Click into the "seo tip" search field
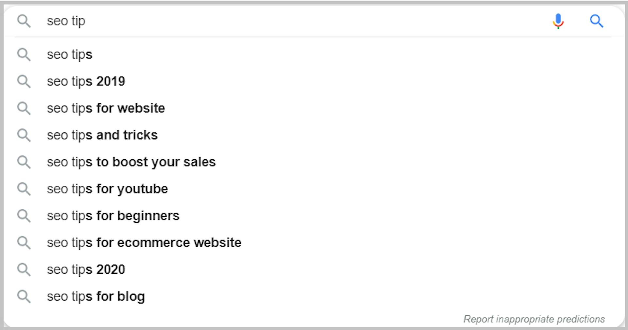 (262, 21)
